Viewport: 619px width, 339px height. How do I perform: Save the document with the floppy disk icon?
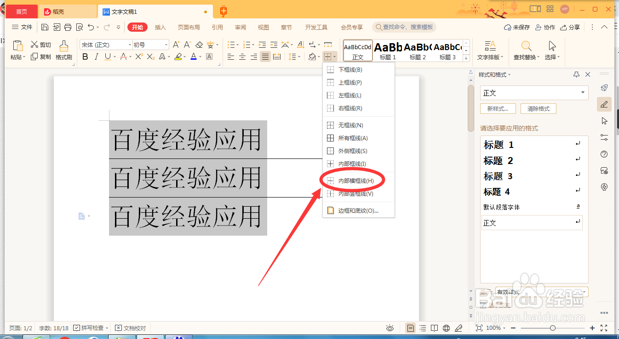(x=45, y=27)
